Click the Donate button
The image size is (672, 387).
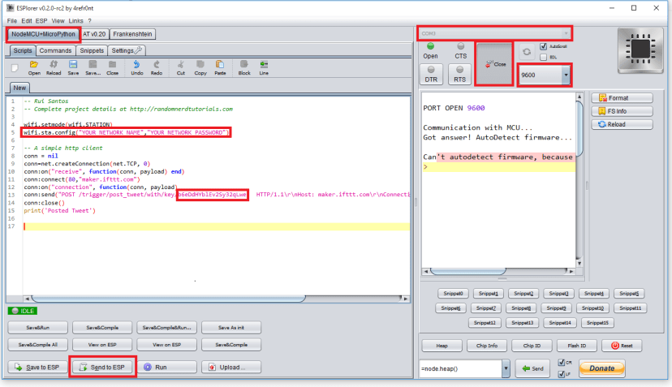point(601,368)
